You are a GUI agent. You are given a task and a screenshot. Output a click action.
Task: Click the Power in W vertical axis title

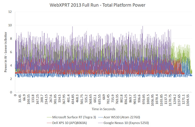pos(6,52)
